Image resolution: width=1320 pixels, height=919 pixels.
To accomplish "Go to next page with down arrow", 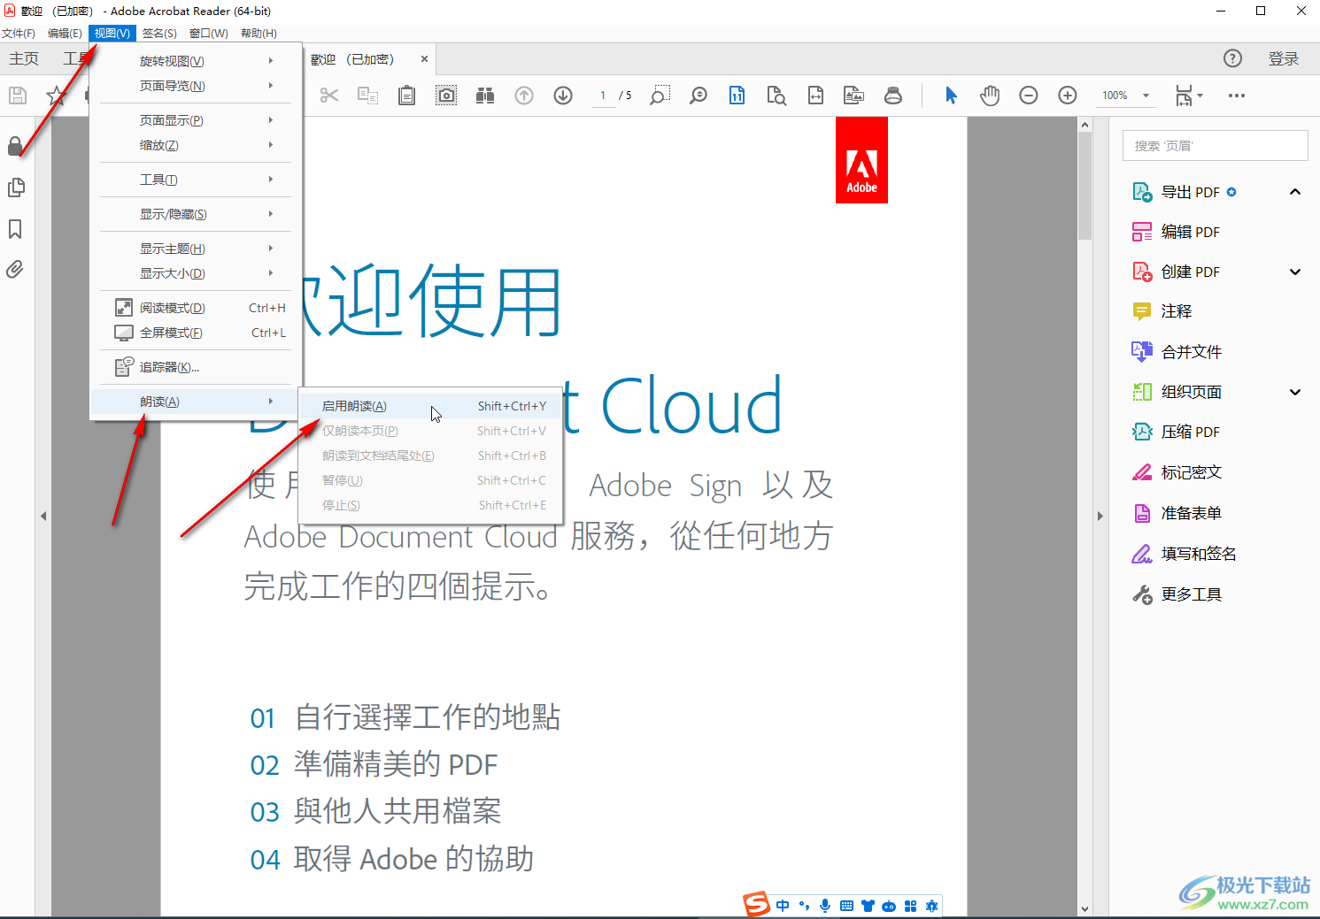I will (x=563, y=96).
